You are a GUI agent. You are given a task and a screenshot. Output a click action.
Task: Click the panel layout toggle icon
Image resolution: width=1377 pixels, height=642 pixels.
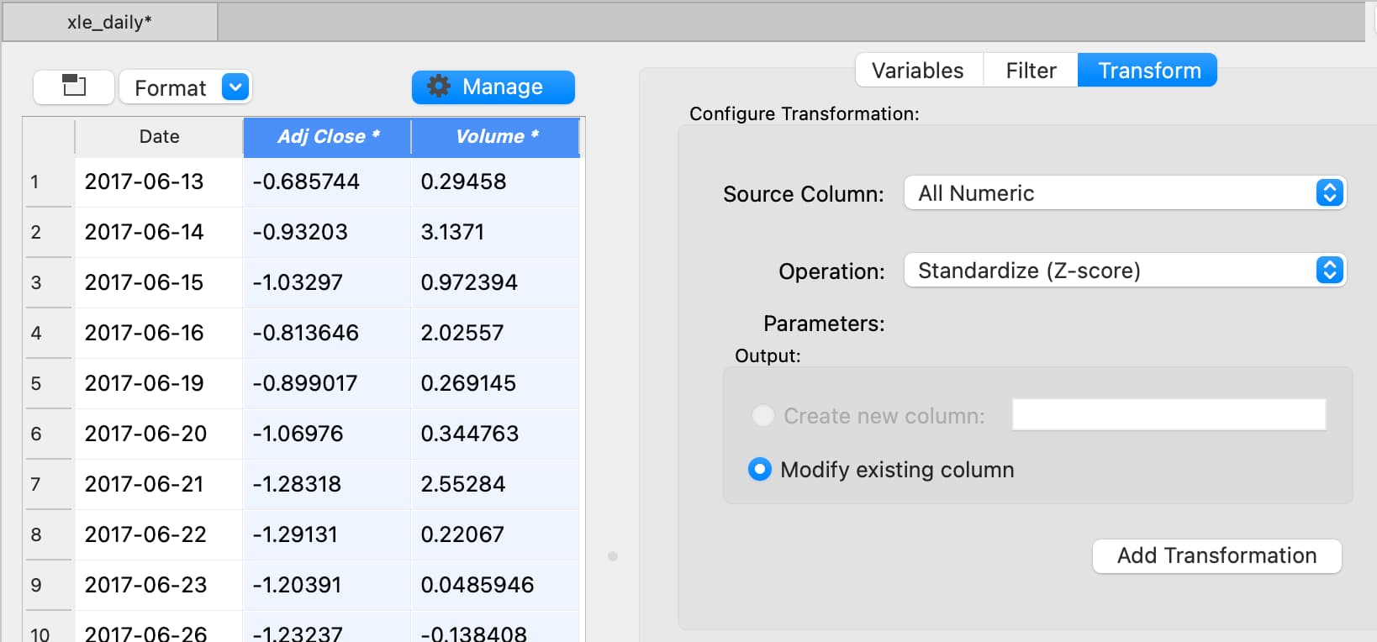tap(74, 87)
